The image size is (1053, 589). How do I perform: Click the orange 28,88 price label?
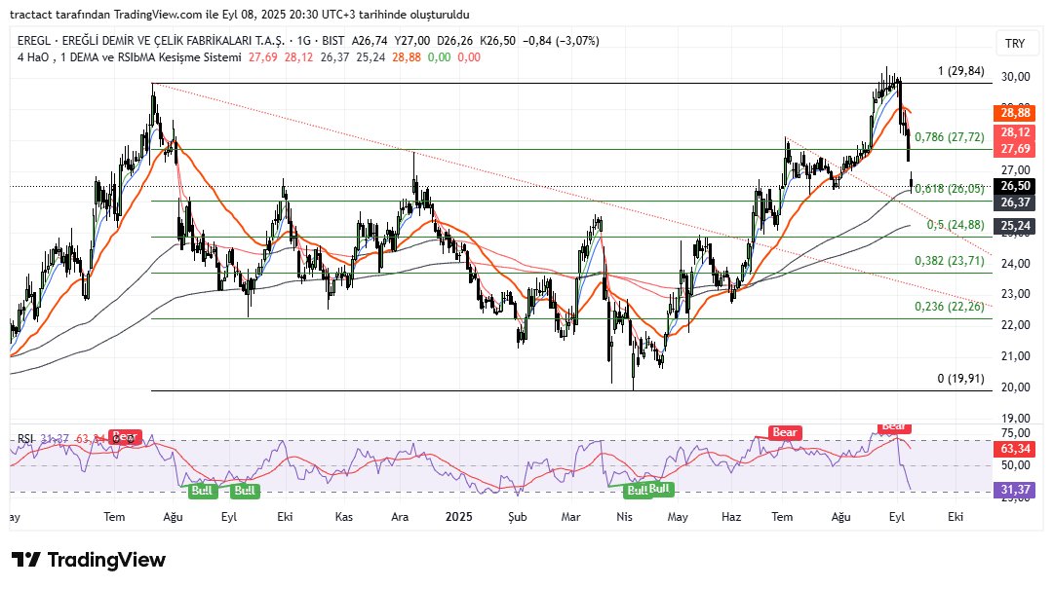coord(1015,113)
